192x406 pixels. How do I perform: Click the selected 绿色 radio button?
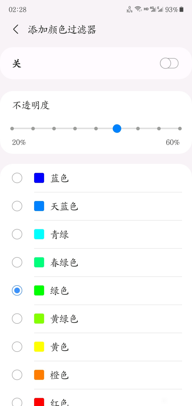click(x=17, y=291)
